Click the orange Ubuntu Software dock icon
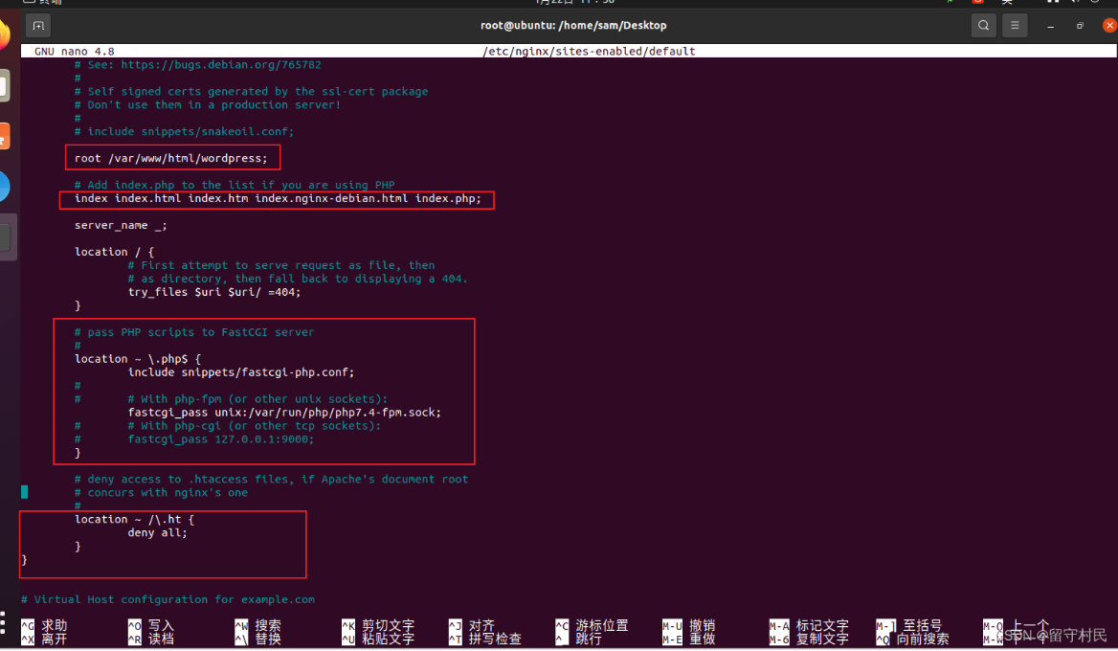This screenshot has height=651, width=1118. click(x=4, y=136)
